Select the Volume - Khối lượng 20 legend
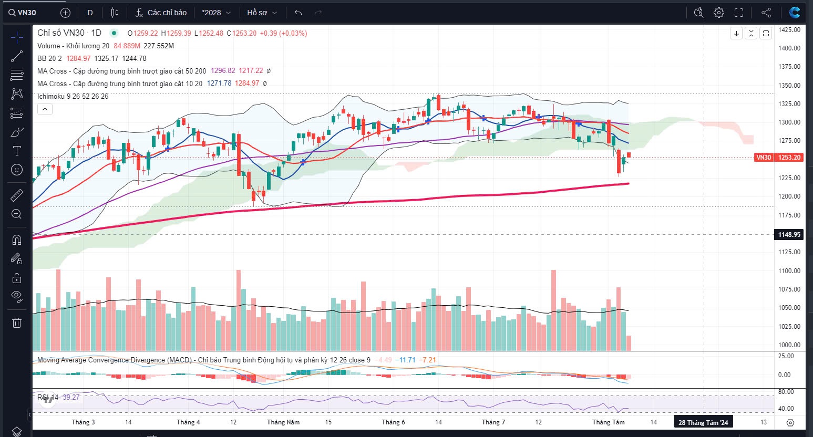813x437 pixels. (x=73, y=46)
